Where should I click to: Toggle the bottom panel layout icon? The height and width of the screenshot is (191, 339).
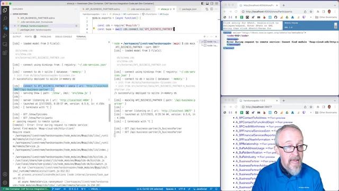point(207,4)
